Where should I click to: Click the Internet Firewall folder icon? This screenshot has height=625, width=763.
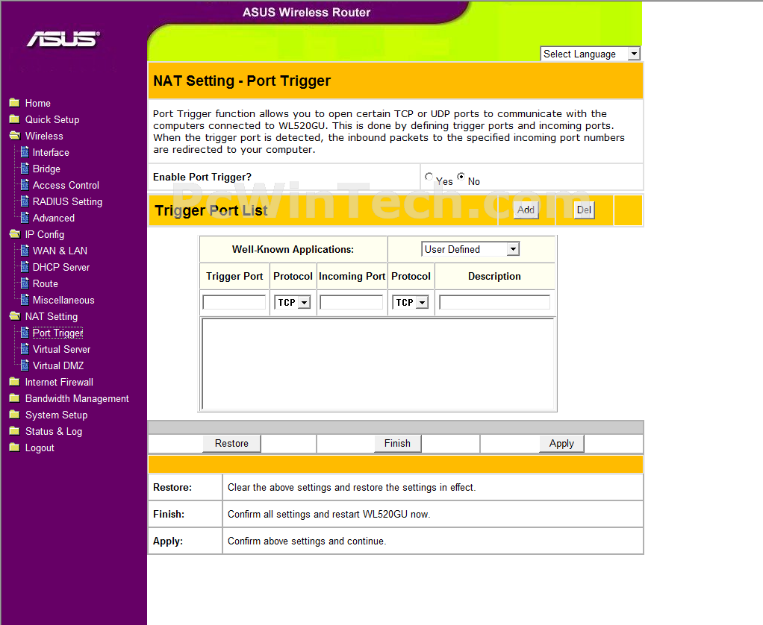point(14,382)
